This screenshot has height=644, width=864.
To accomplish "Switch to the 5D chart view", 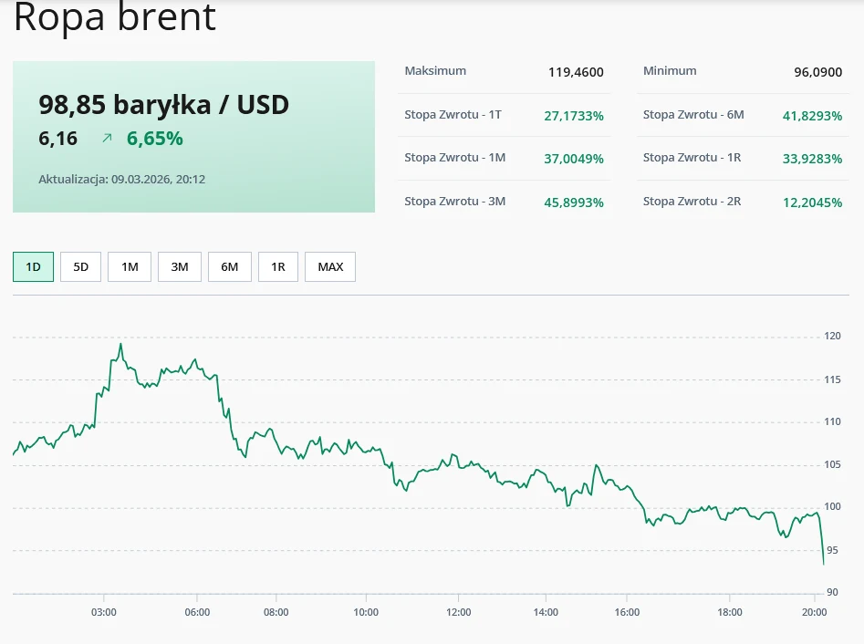I will coord(80,266).
